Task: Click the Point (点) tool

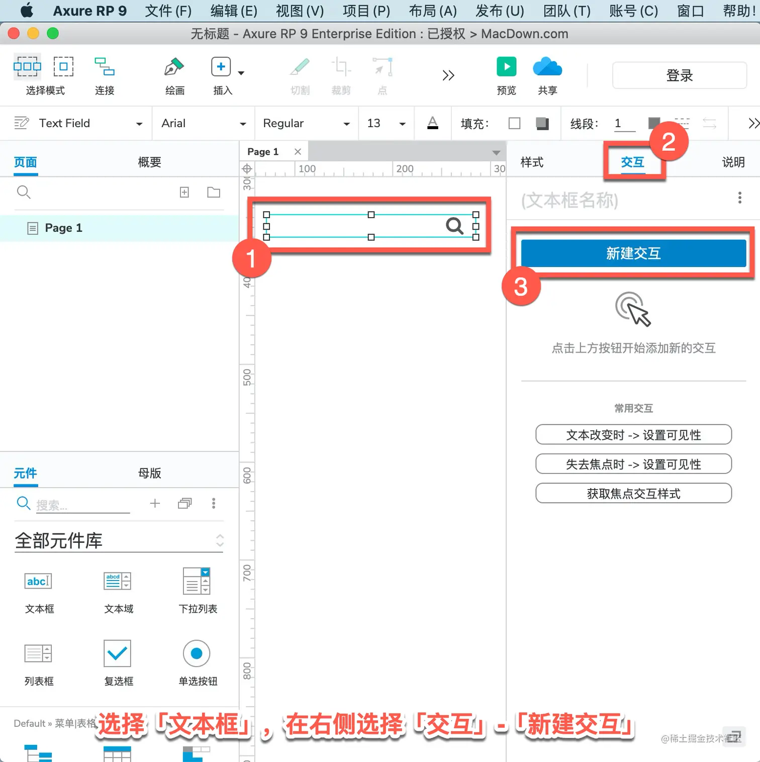Action: (x=383, y=67)
